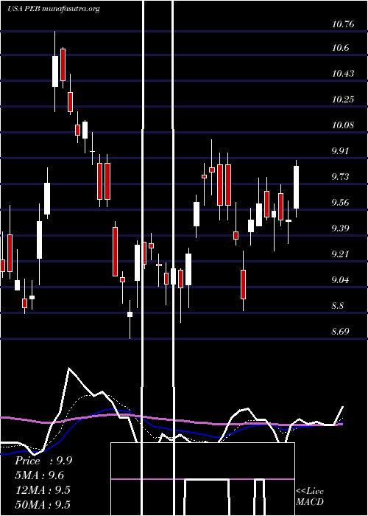Click the 10.25 price axis label

(x=343, y=100)
